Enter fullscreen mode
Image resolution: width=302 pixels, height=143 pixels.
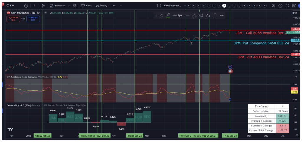click(287, 6)
